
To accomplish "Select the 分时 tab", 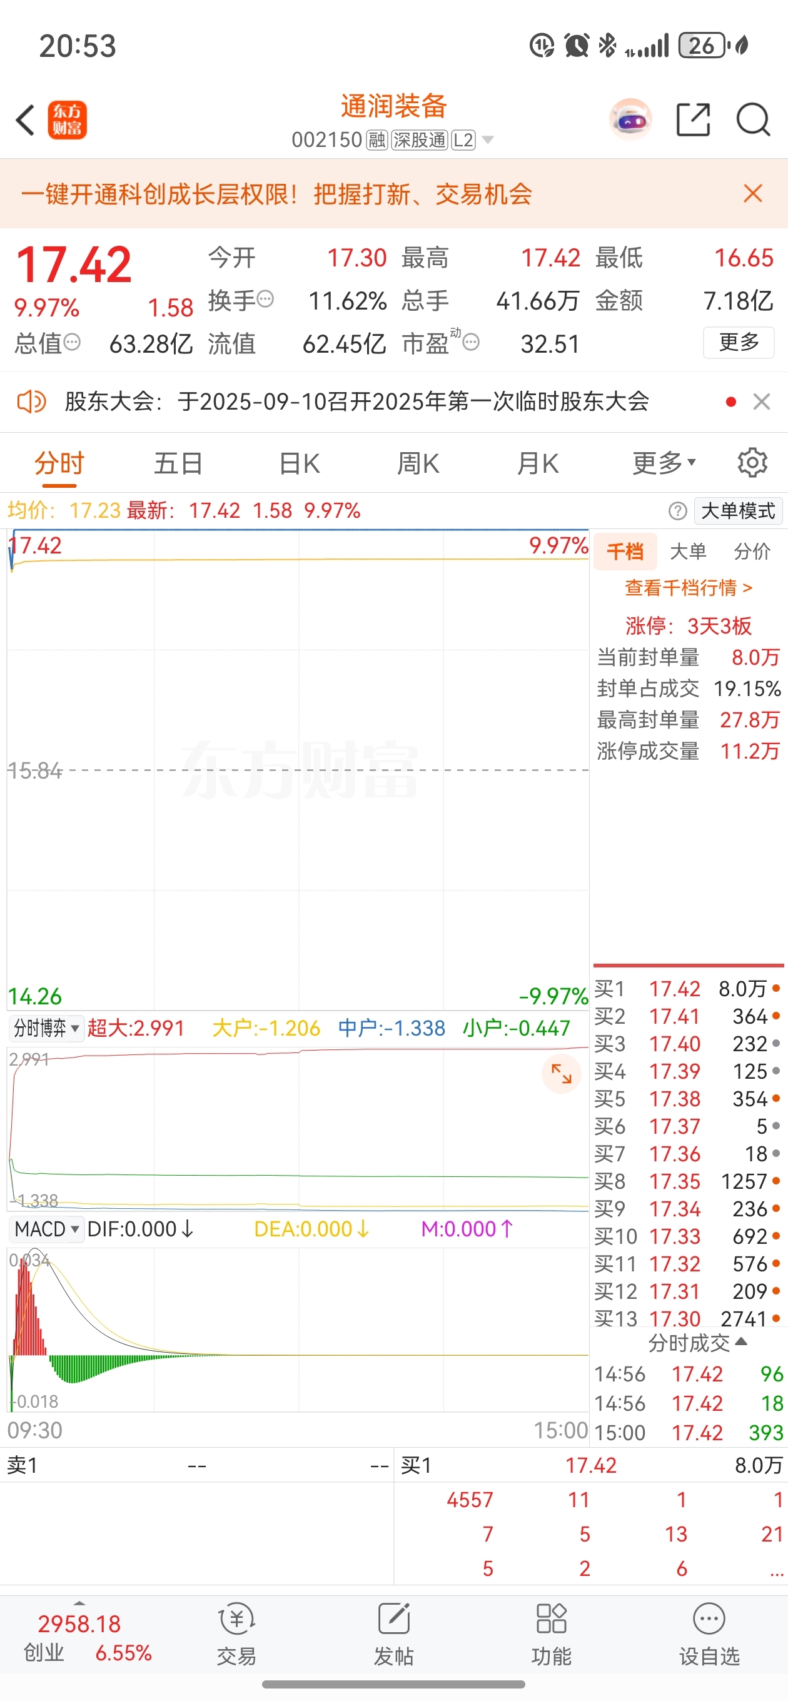I will 59,463.
